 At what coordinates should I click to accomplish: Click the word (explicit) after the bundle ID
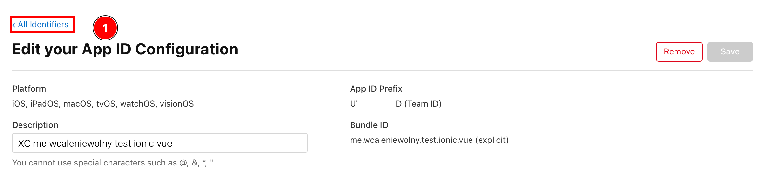tap(492, 140)
